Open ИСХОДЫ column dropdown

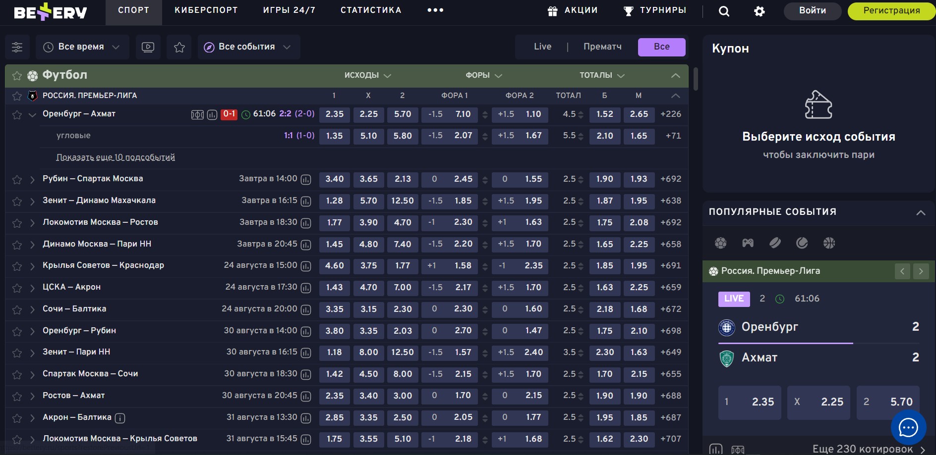pos(368,75)
